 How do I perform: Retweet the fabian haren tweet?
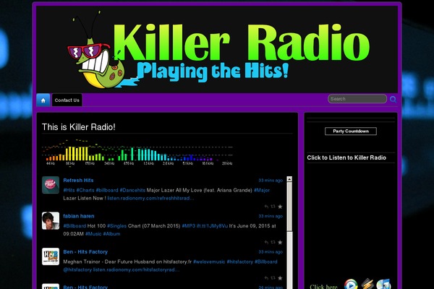point(273,242)
